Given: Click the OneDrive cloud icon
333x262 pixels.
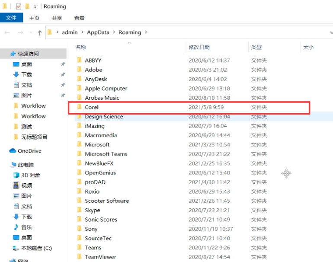Looking at the screenshot, I should coord(13,151).
